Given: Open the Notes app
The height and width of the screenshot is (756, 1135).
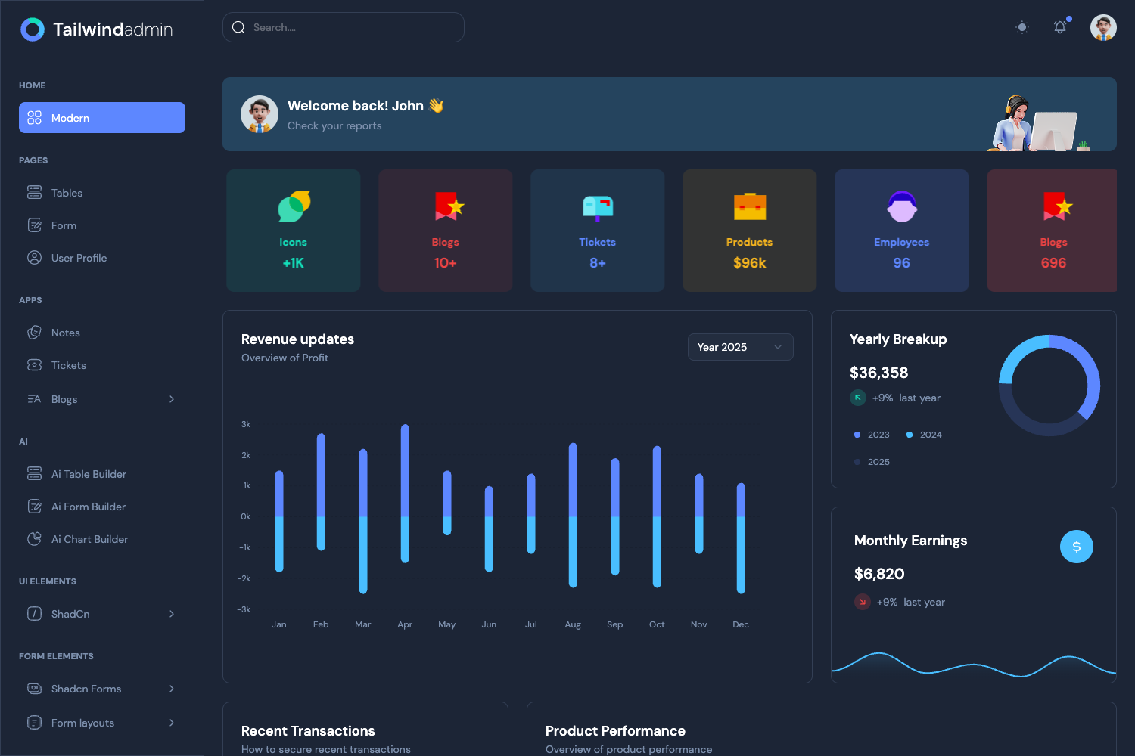Looking at the screenshot, I should pos(102,333).
